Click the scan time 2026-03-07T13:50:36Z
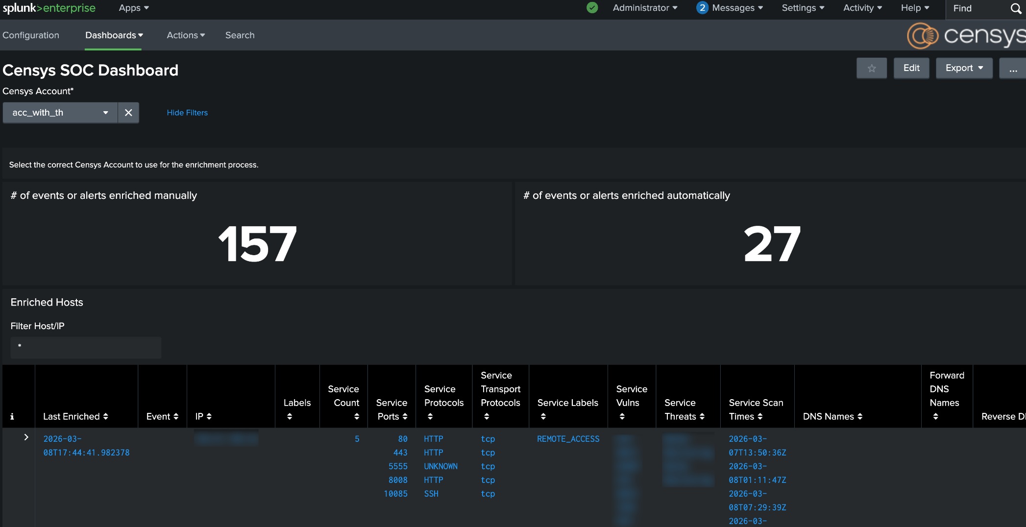This screenshot has height=527, width=1026. (757, 446)
